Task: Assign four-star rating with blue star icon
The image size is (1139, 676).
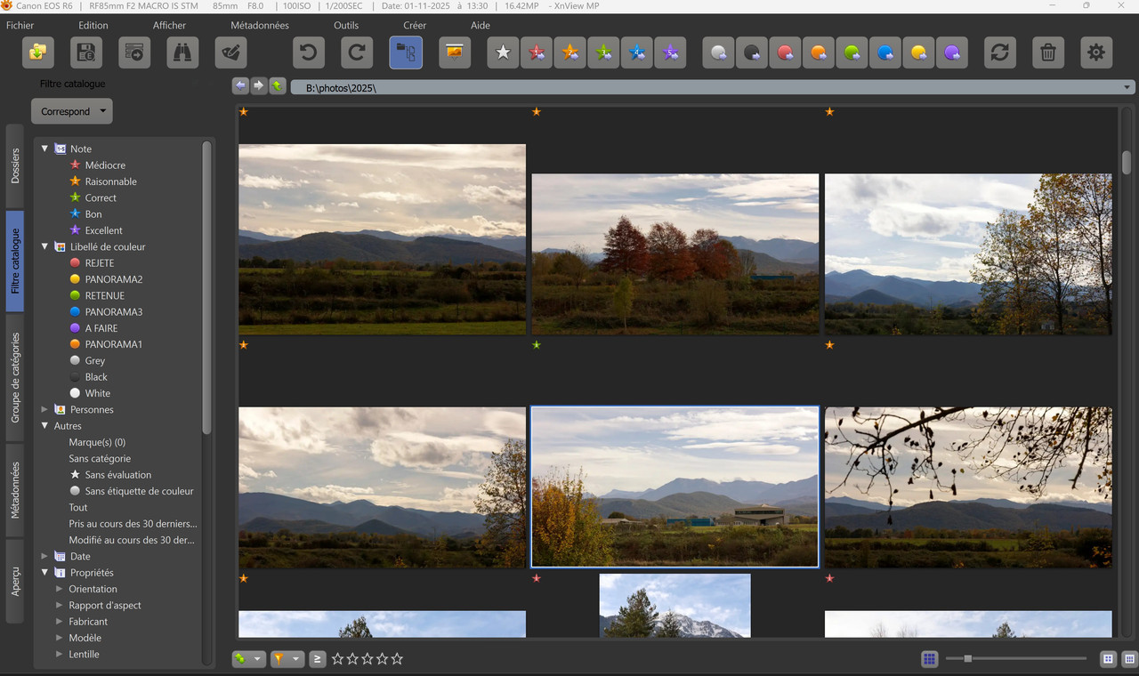Action: pyautogui.click(x=637, y=52)
